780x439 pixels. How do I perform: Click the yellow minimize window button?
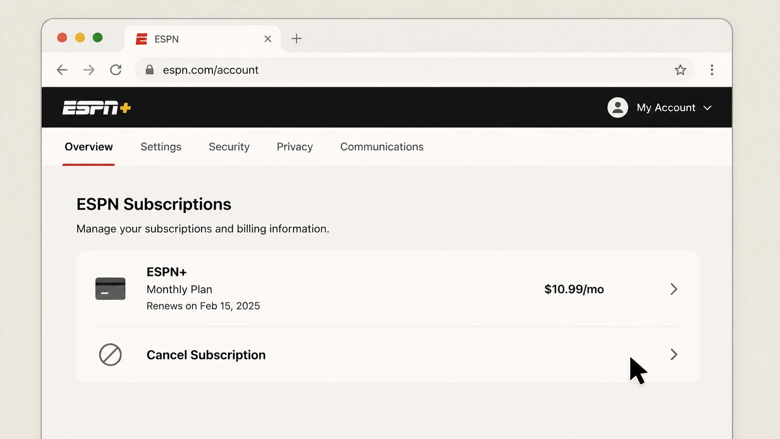coord(80,38)
